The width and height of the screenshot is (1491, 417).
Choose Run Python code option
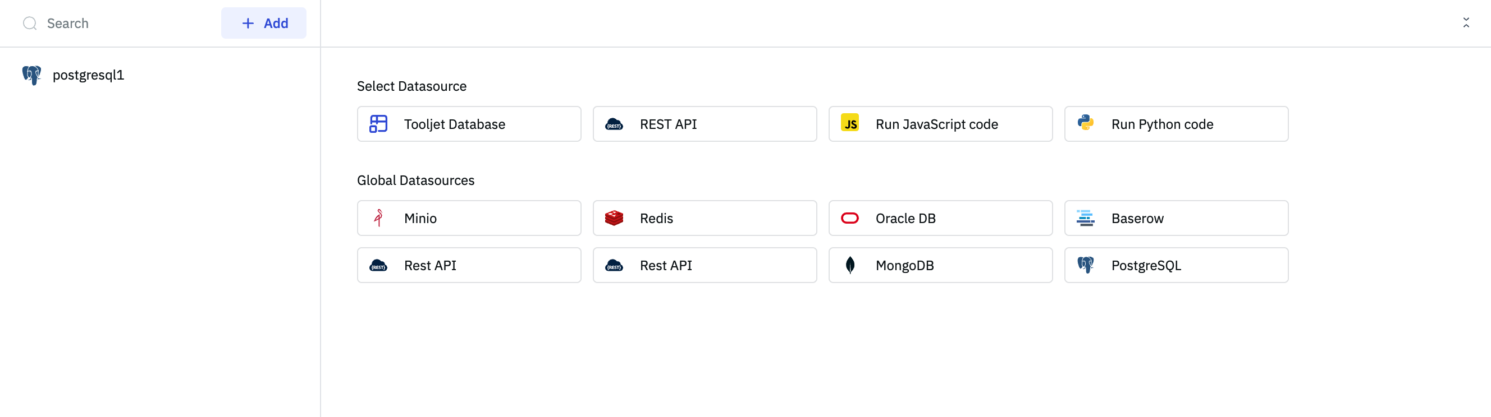pos(1176,124)
